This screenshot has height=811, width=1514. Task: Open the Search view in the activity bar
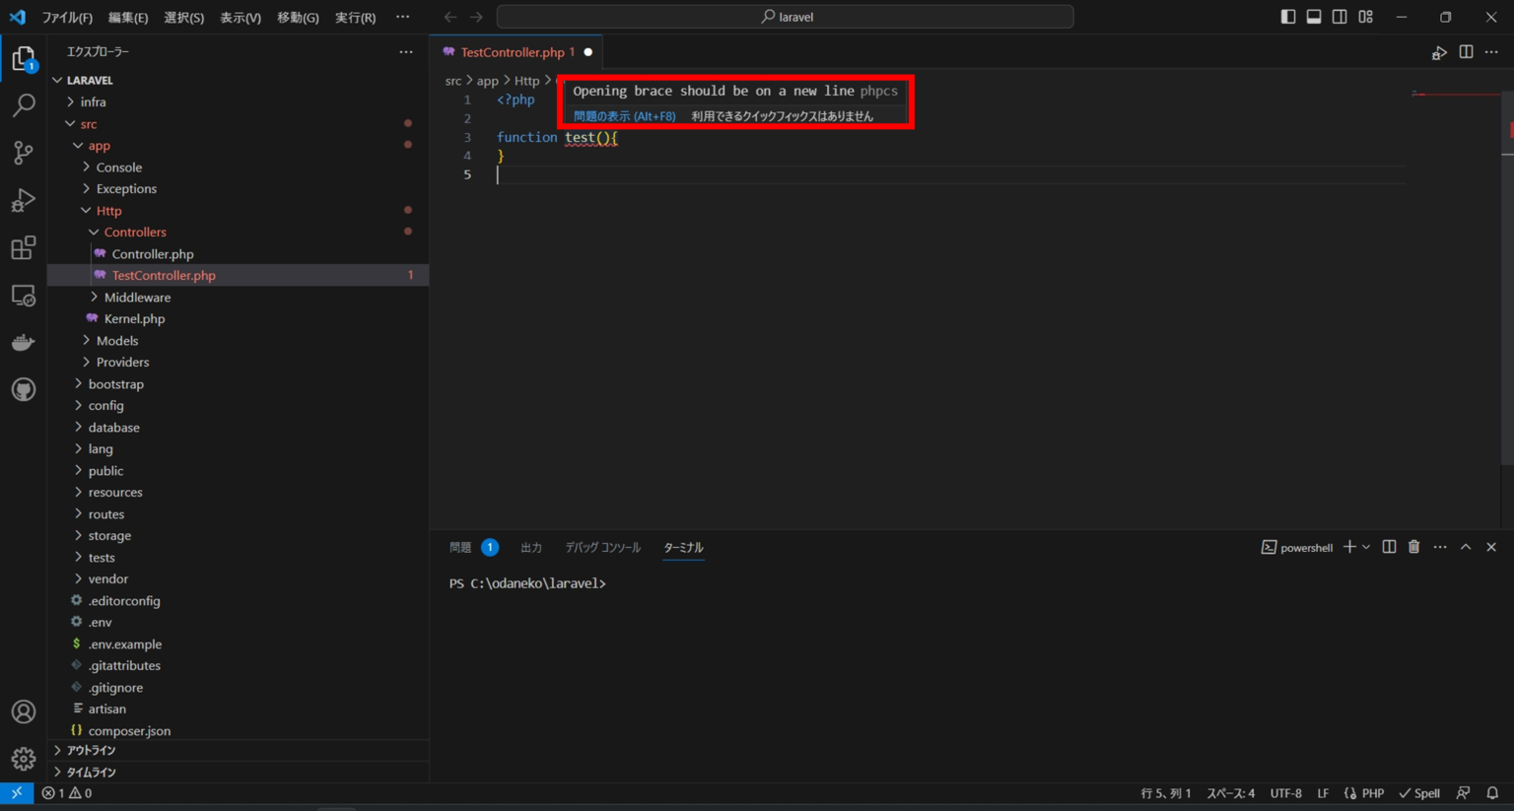click(23, 104)
